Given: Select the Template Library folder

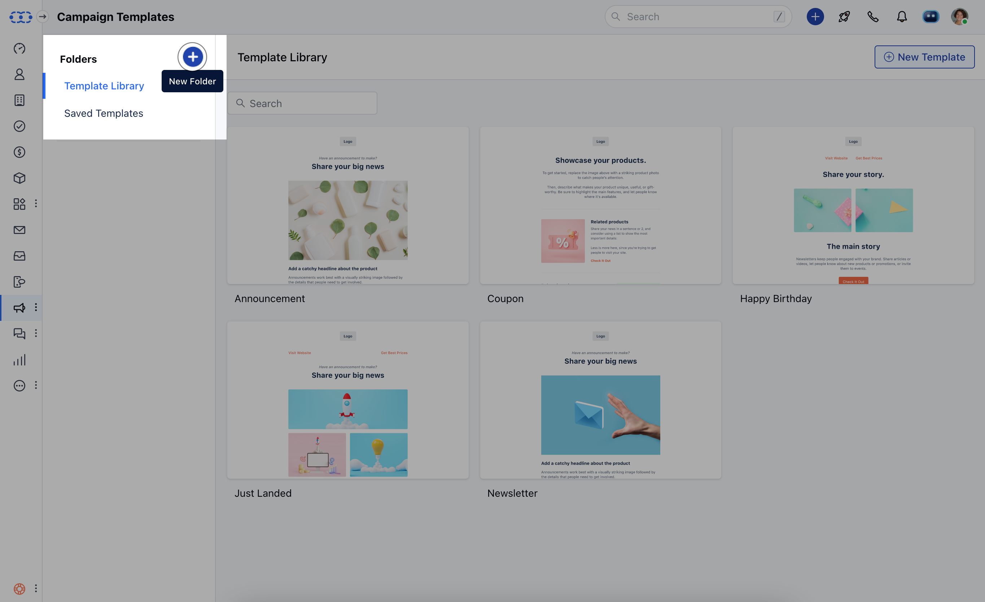Looking at the screenshot, I should 104,86.
